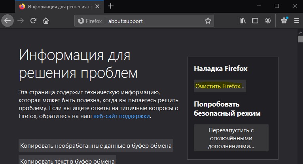Close the Firefox window

click(x=295, y=6)
